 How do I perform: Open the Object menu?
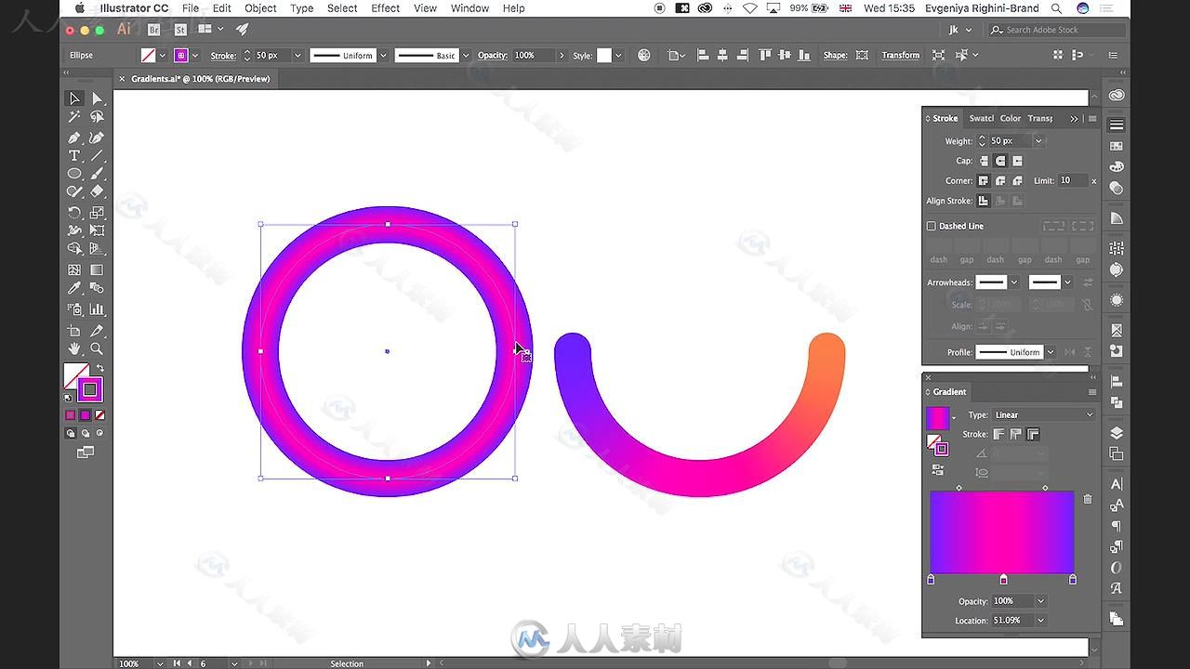[260, 8]
